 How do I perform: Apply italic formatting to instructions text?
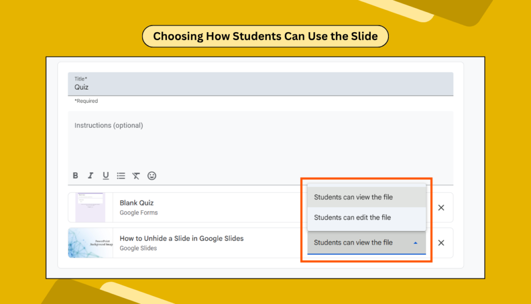coord(90,176)
